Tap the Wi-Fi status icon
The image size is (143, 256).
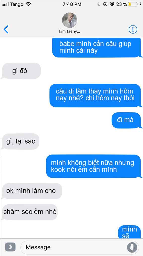pos(28,4)
